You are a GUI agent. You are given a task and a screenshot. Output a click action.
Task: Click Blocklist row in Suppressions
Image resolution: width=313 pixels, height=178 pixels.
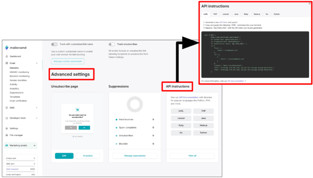coord(135,144)
